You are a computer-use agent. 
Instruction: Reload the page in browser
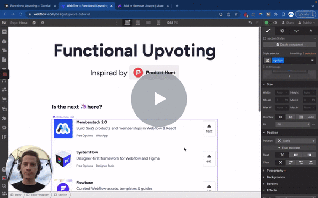20,14
